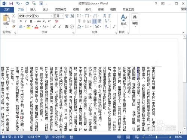Screen dimensions: 187x140
Task: Switch to the 插入 tab
Action: click(33, 9)
